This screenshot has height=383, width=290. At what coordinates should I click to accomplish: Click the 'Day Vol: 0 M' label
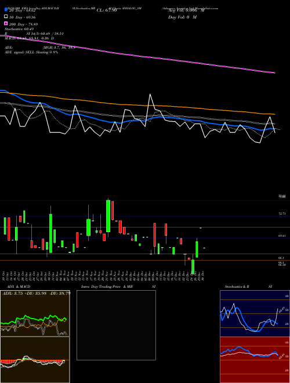[182, 17]
